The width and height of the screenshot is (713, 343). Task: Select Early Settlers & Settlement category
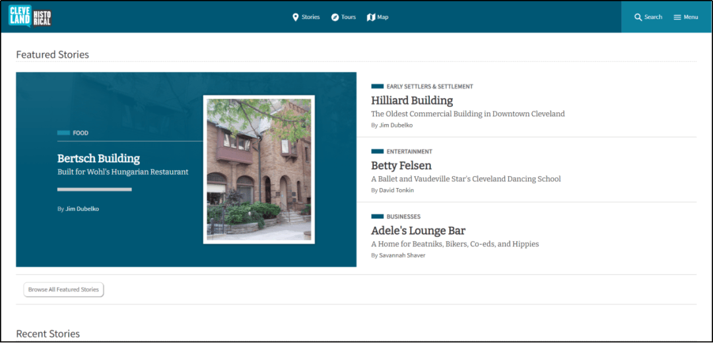click(x=429, y=86)
